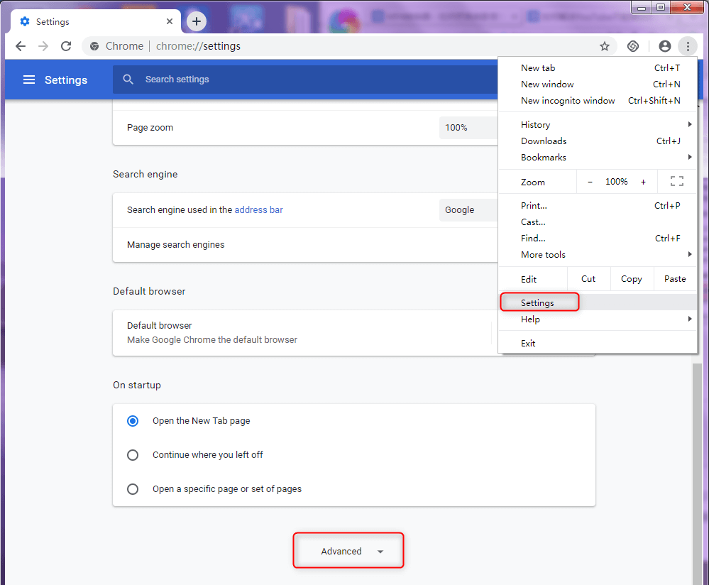Open Settings from the Chrome menu
The width and height of the screenshot is (709, 585).
(598, 302)
